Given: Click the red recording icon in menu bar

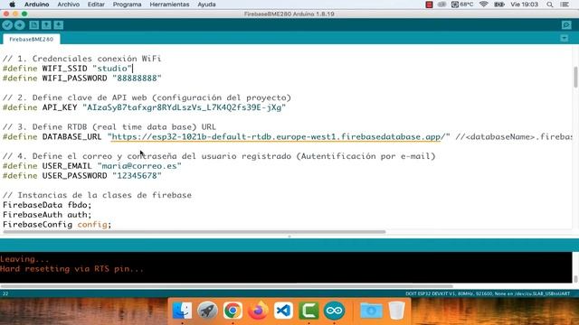Looking at the screenshot, I should [429, 5].
